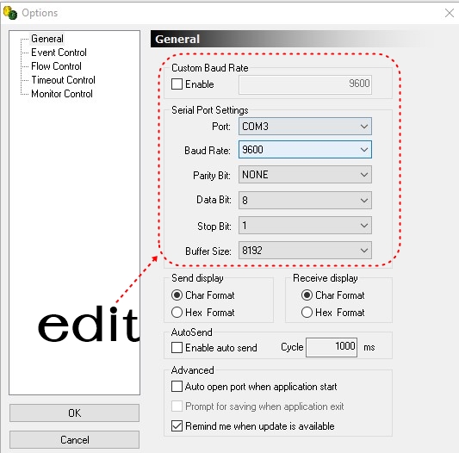Toggle Auto open port when application start
The image size is (459, 453).
click(177, 386)
